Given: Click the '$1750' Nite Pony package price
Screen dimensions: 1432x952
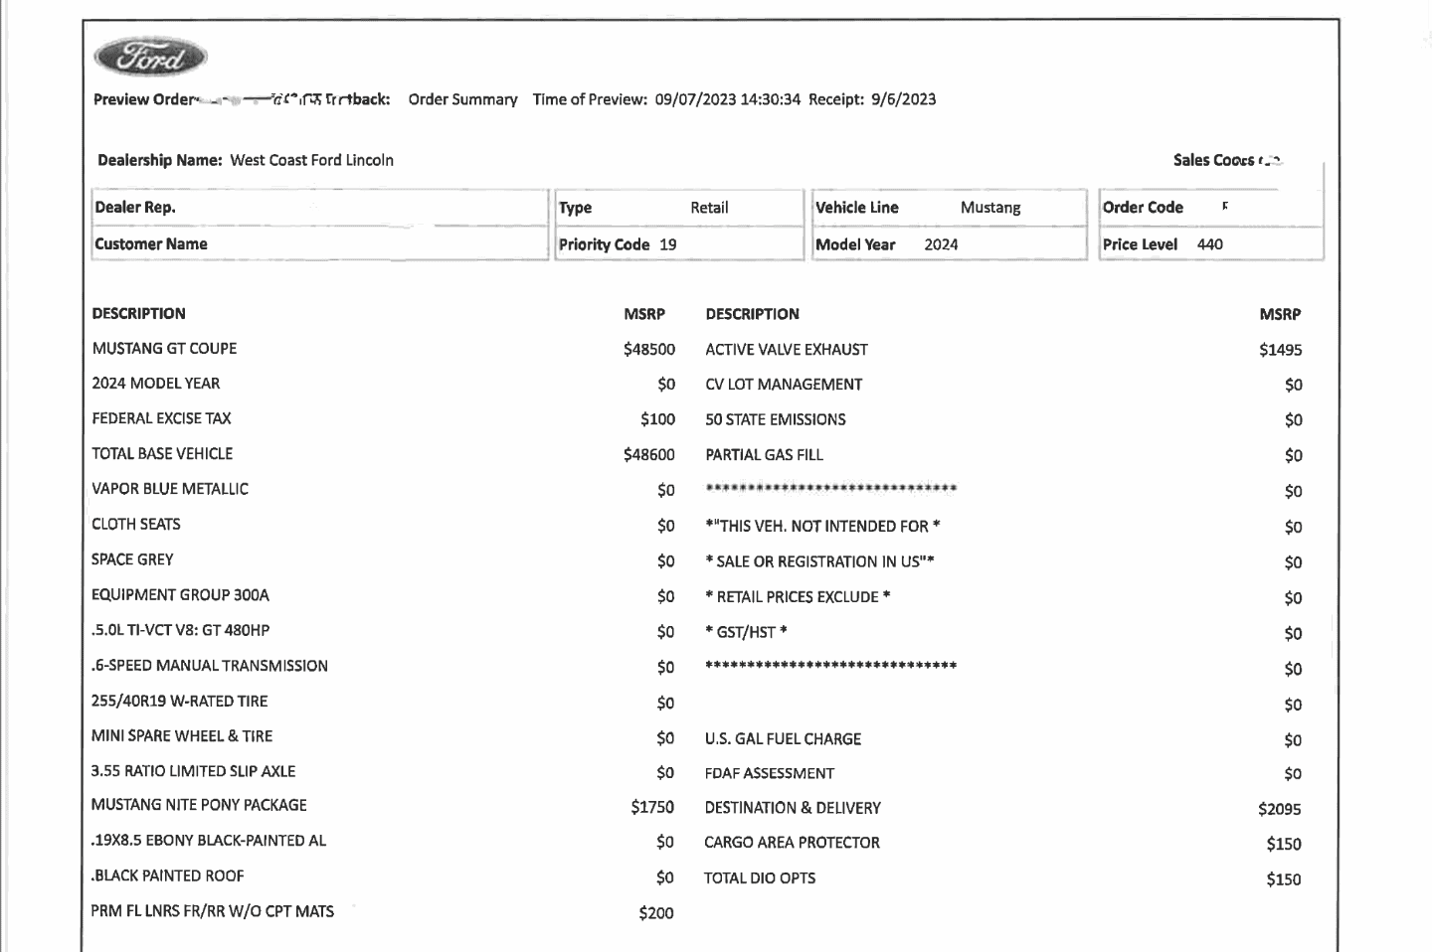Looking at the screenshot, I should (x=652, y=807).
